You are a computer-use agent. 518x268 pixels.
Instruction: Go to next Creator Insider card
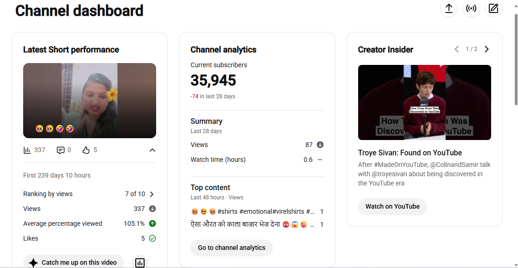pos(486,49)
